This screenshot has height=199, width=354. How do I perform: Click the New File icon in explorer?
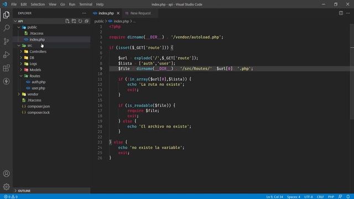(67, 21)
